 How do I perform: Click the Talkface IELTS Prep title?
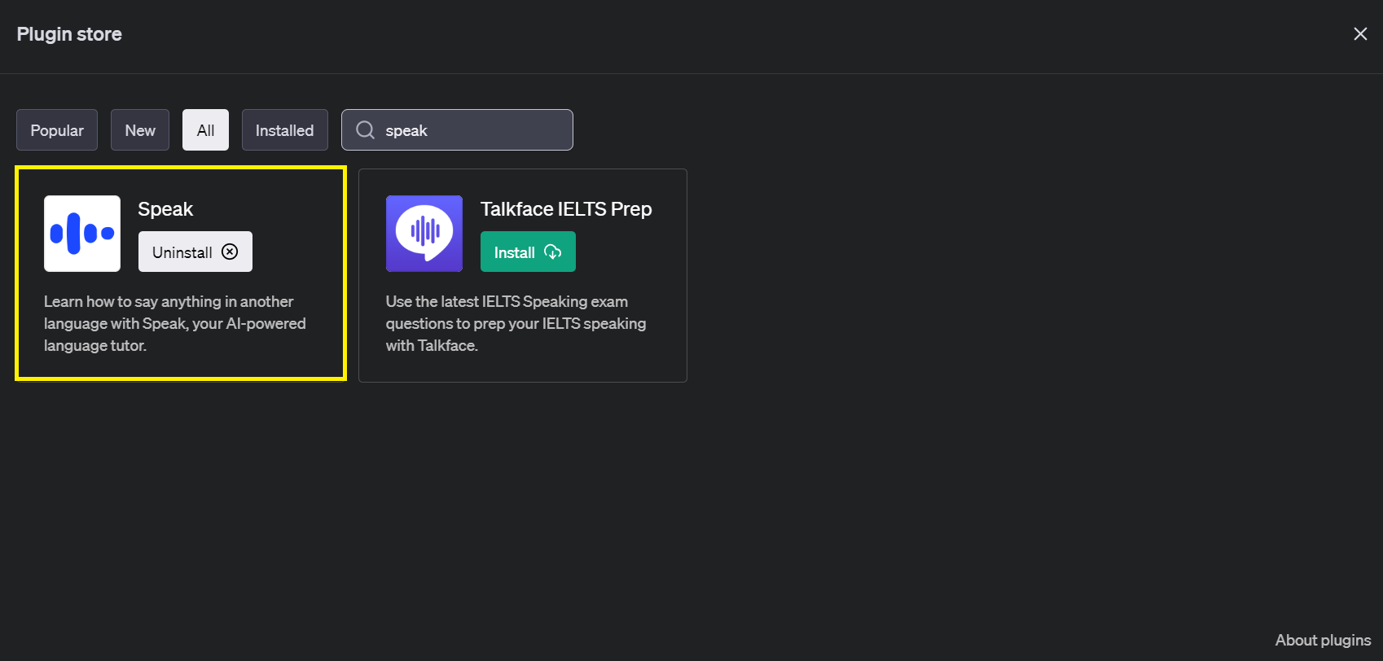point(566,209)
